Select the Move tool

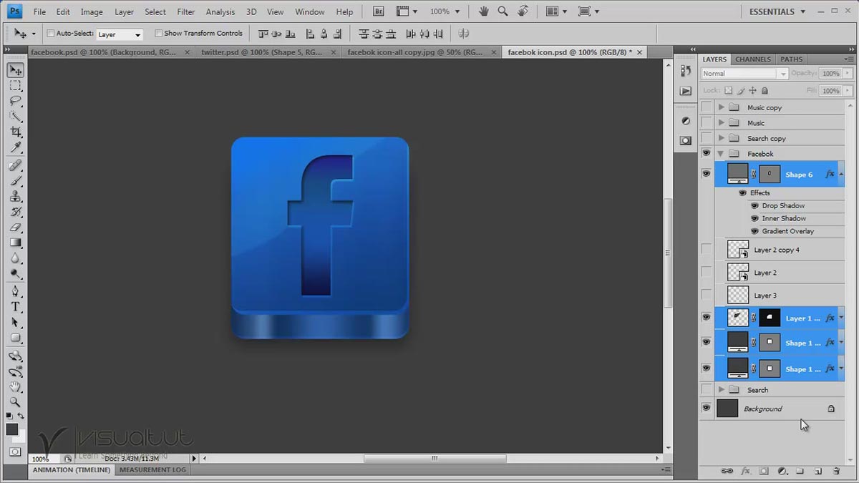pyautogui.click(x=16, y=69)
